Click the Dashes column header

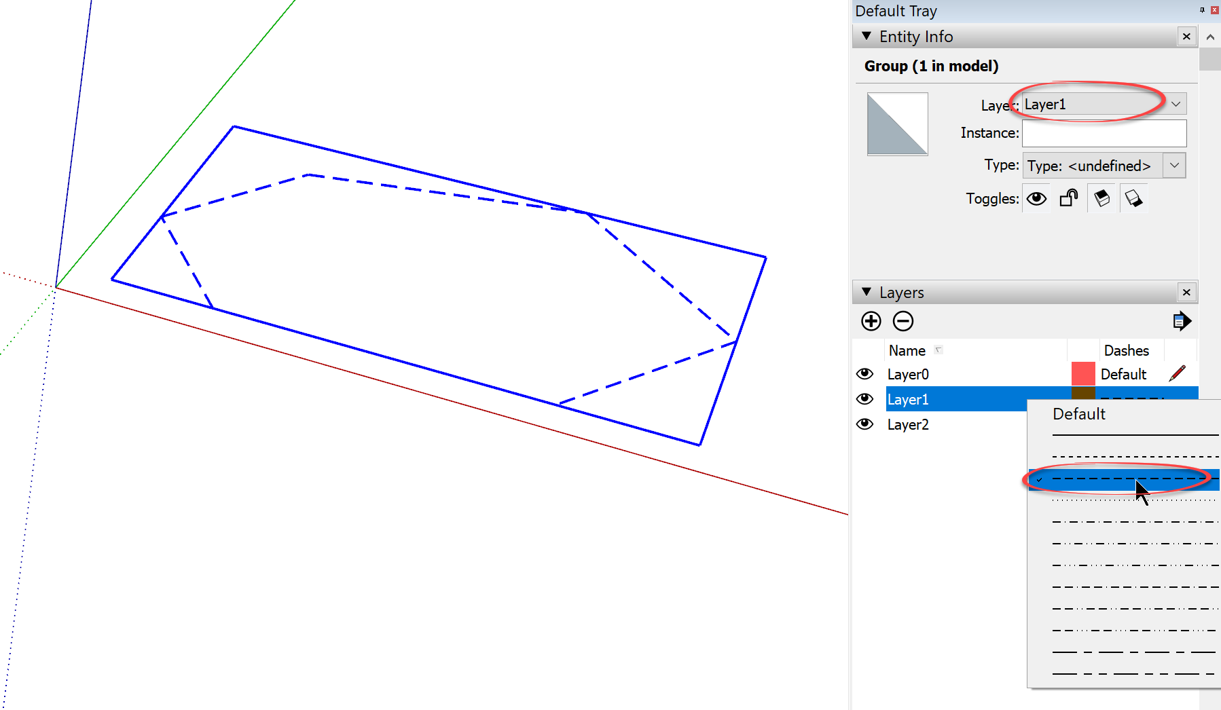[1126, 350]
